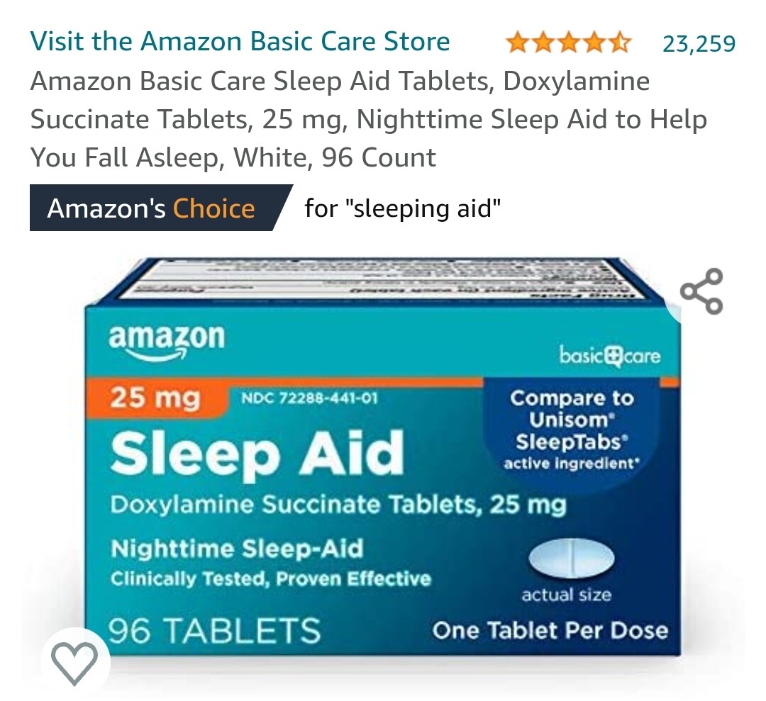Tap the share icon beside the product image
This screenshot has width=766, height=701.
pyautogui.click(x=701, y=291)
